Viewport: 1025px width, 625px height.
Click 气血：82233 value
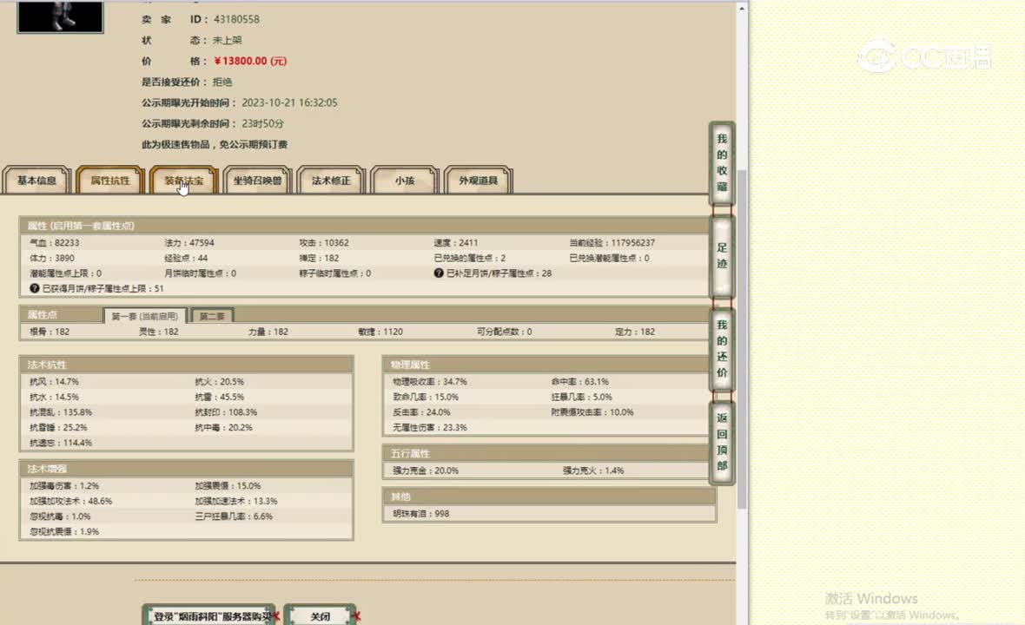coord(54,242)
